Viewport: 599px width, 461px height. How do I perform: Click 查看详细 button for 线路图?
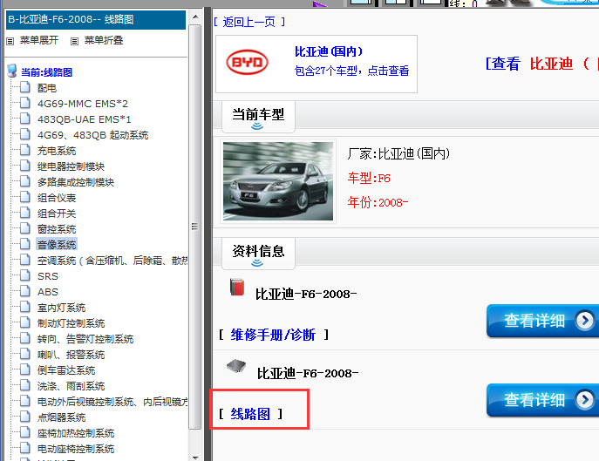tap(543, 400)
